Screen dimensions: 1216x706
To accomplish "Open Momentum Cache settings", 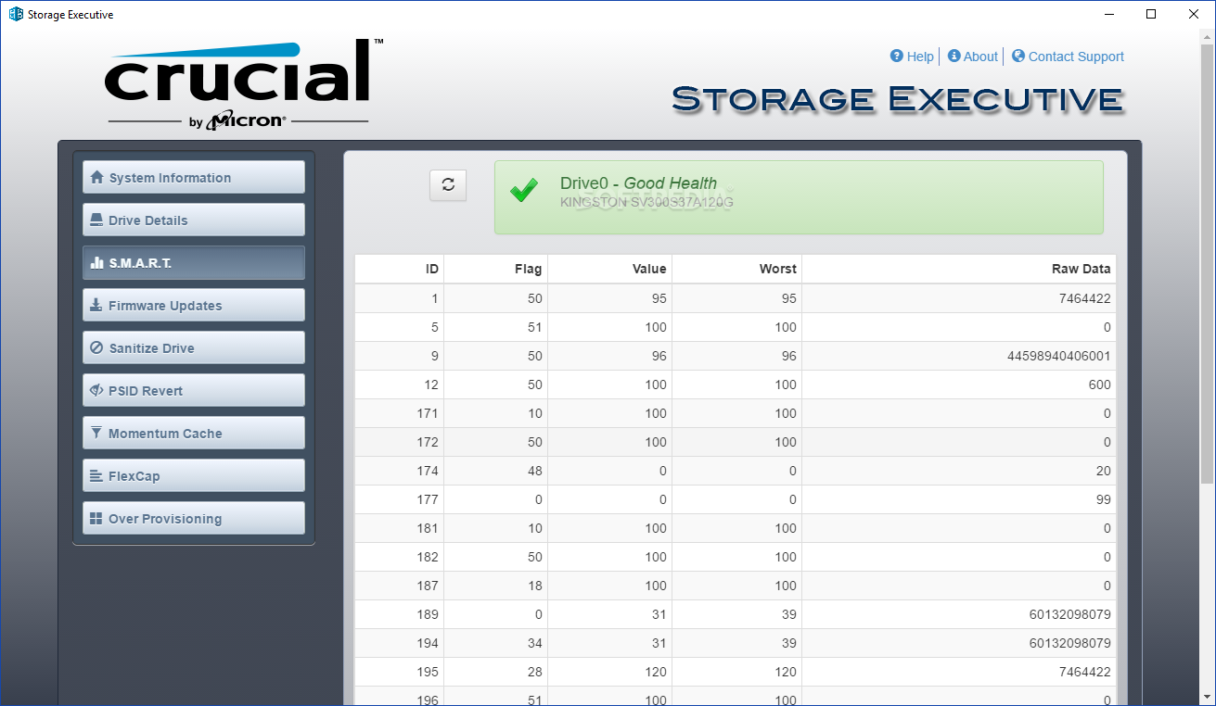I will [194, 433].
